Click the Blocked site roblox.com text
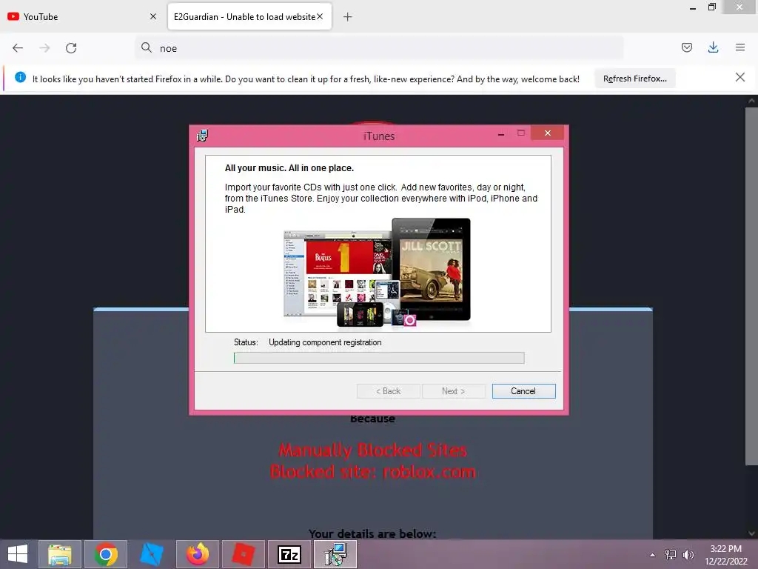 (373, 472)
